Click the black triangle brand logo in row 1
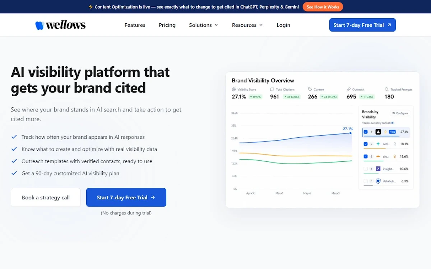This screenshot has width=431, height=269. pyautogui.click(x=378, y=132)
